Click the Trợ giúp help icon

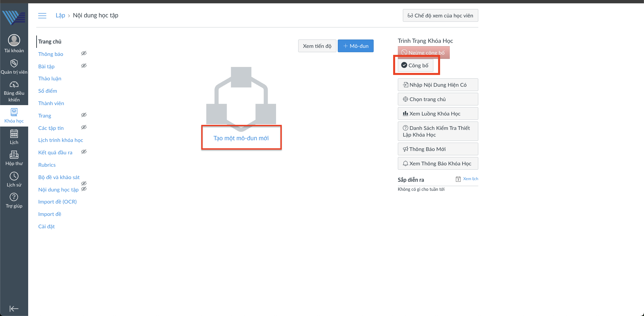pos(14,197)
